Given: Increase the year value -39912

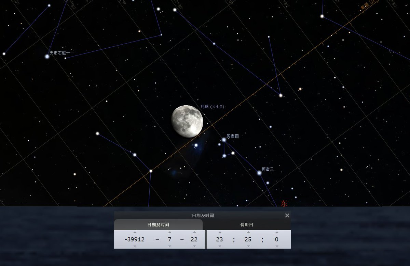Looking at the screenshot, I should tap(135, 232).
